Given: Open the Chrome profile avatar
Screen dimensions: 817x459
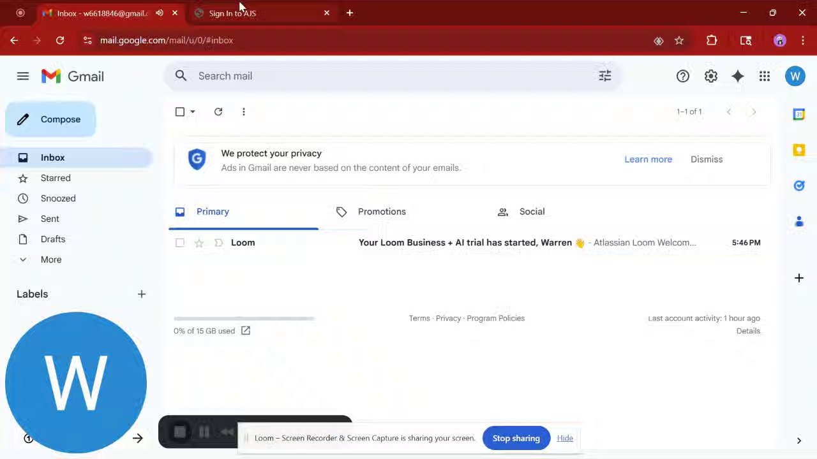Looking at the screenshot, I should click(779, 40).
